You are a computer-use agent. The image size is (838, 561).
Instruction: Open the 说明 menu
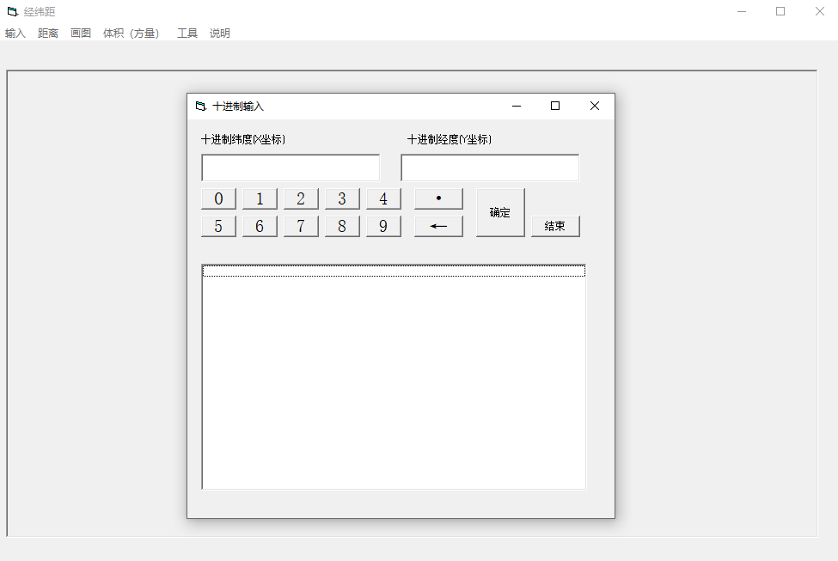click(x=220, y=34)
